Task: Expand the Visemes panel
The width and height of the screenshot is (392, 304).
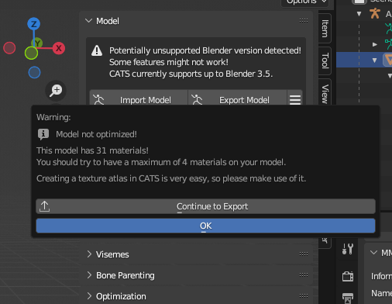Action: 89,254
